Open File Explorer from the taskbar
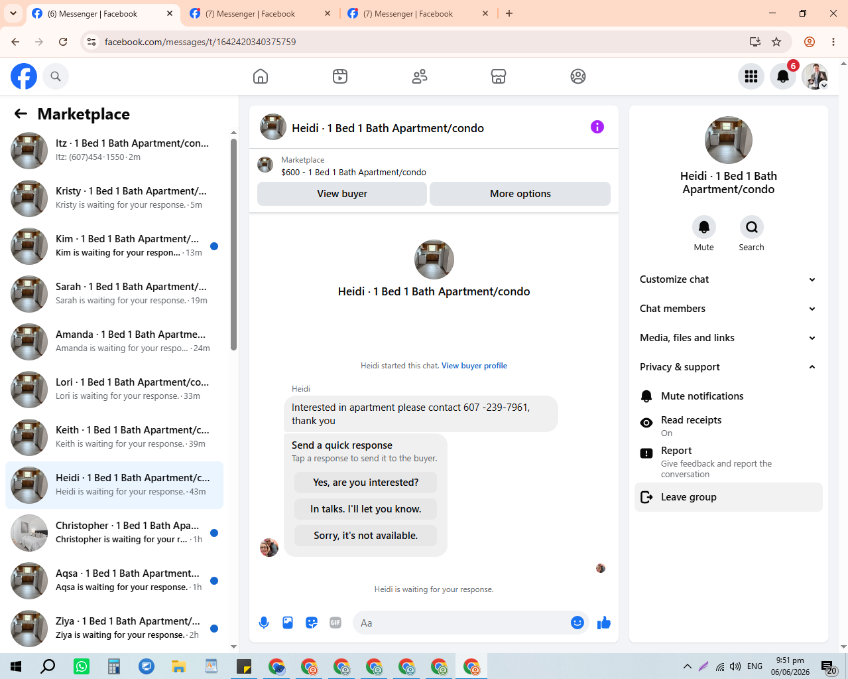Screen dimensions: 848x679 click(179, 666)
